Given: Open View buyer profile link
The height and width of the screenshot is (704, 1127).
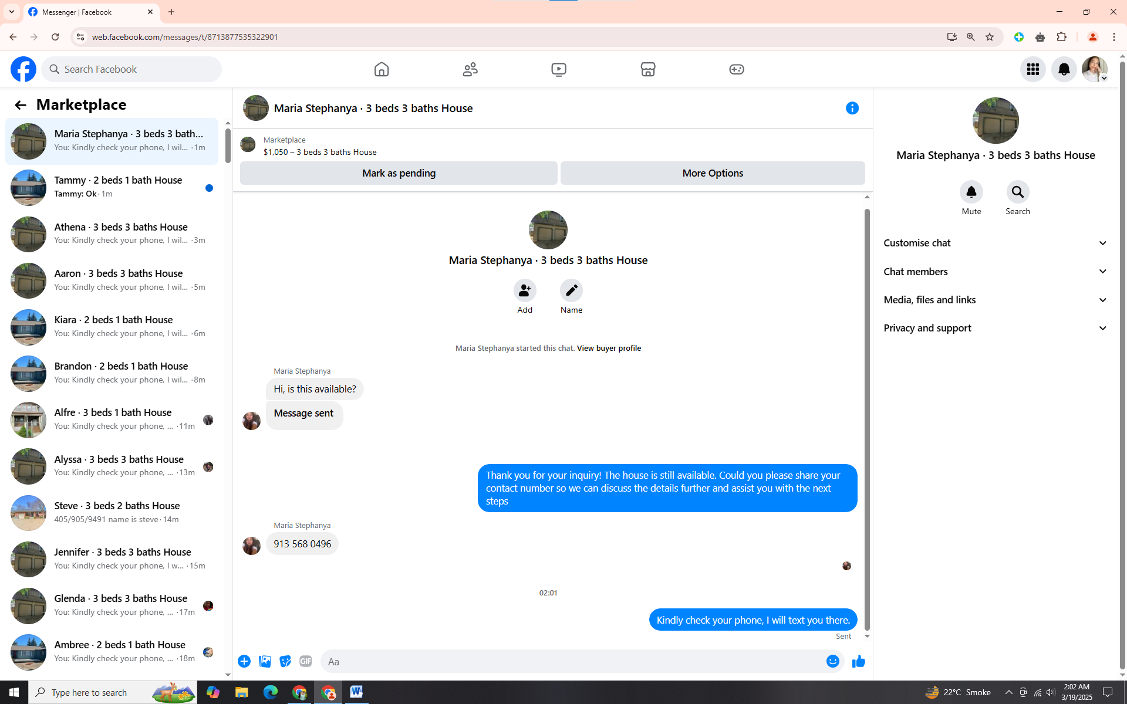Looking at the screenshot, I should click(609, 348).
